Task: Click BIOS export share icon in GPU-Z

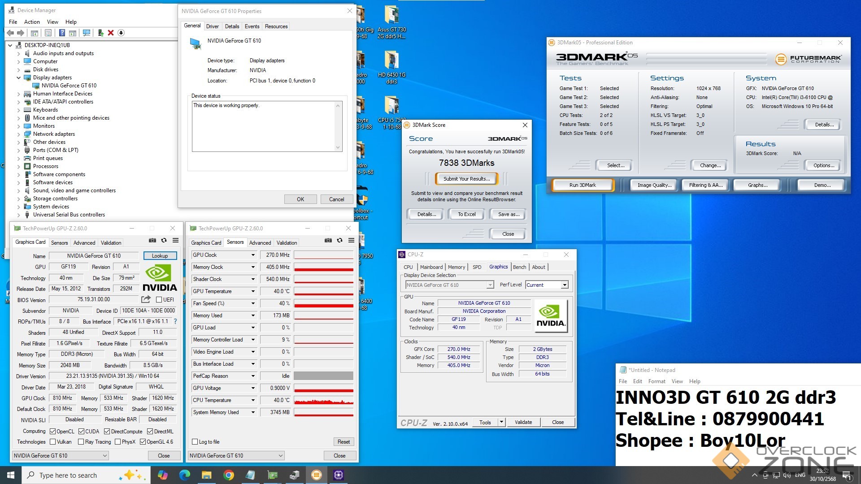Action: point(146,299)
